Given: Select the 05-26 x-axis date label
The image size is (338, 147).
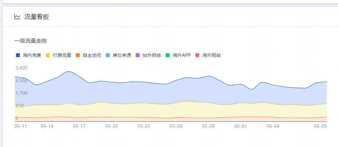Looking at the screenshot, I should coord(176,126).
